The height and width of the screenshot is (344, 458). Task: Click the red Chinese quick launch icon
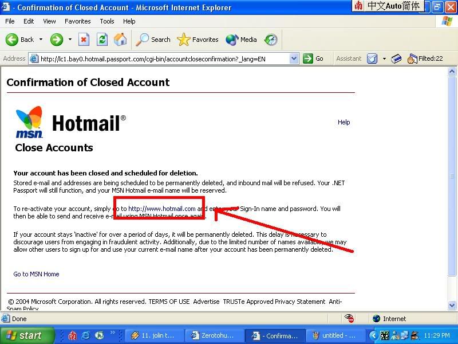point(73,335)
